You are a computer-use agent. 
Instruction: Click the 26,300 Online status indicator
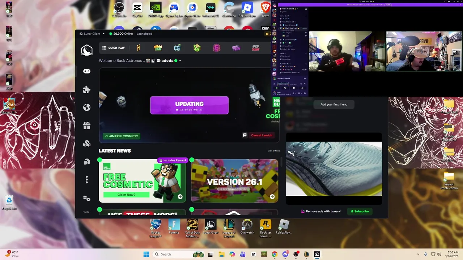click(121, 34)
